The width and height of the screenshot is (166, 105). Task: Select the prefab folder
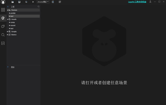[x=13, y=13]
